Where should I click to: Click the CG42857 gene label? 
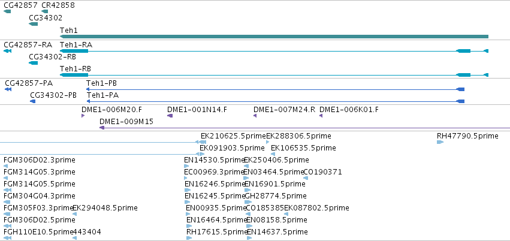point(21,5)
